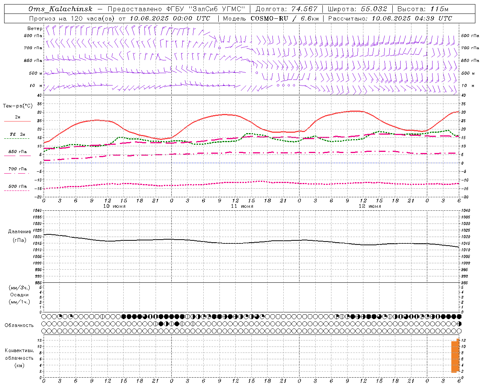Click the Осадки precipitation label
The image size is (481, 384).
20,295
